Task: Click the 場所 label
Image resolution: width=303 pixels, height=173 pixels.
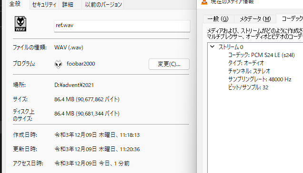Action: tap(19, 85)
